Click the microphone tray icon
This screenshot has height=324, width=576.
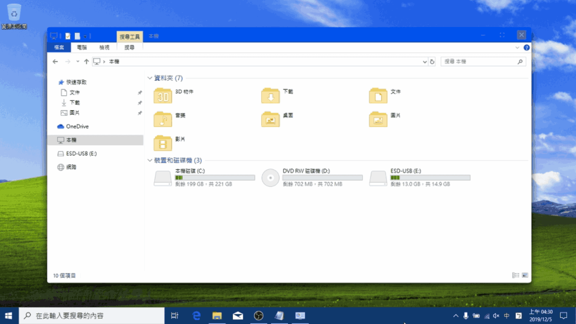click(466, 316)
